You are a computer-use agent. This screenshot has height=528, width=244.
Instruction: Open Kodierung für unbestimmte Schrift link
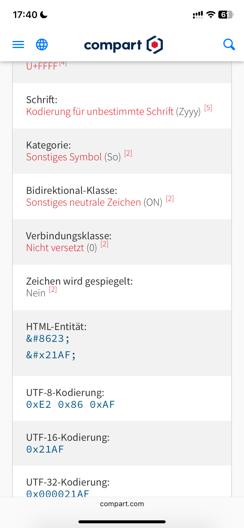tap(100, 112)
